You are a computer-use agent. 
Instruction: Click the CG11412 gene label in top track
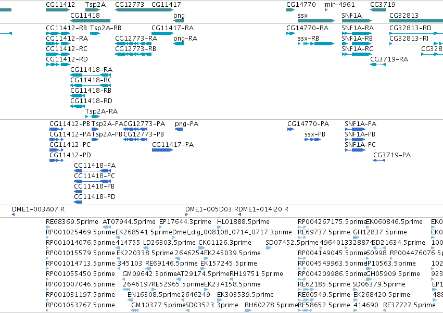pos(60,5)
